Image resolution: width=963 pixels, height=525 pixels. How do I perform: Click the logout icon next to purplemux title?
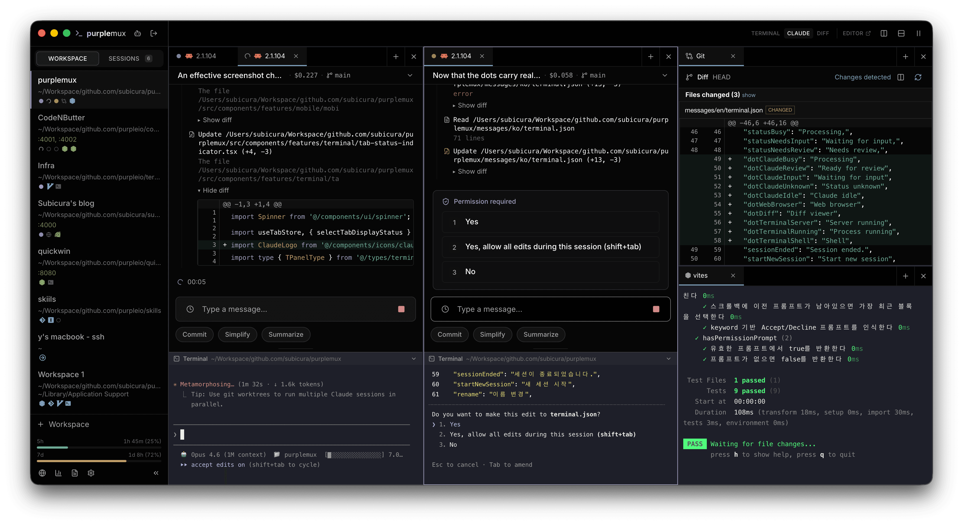(x=154, y=33)
